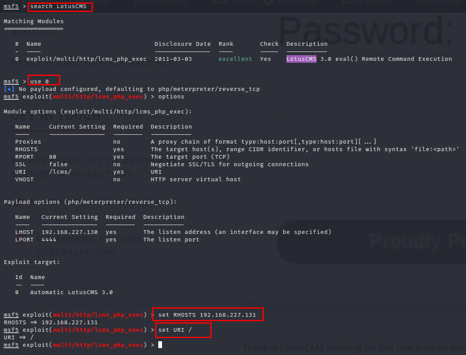Click the LHOST value '192.168.227.130'

click(x=70, y=232)
